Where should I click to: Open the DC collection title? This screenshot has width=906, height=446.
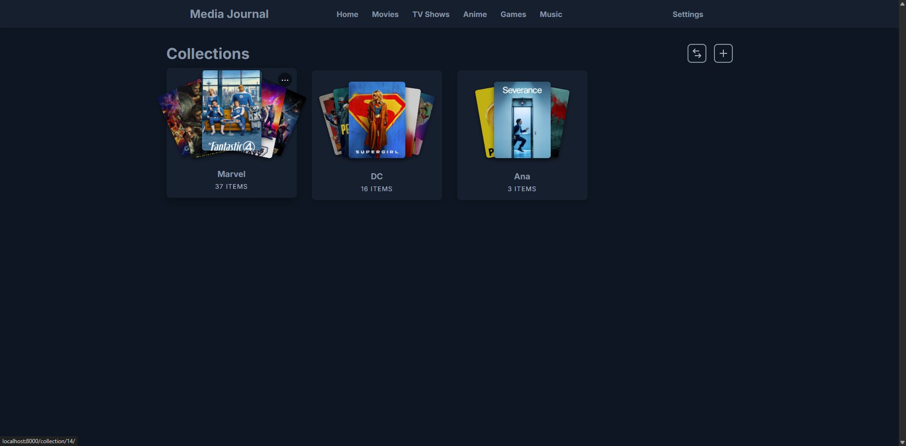point(377,177)
